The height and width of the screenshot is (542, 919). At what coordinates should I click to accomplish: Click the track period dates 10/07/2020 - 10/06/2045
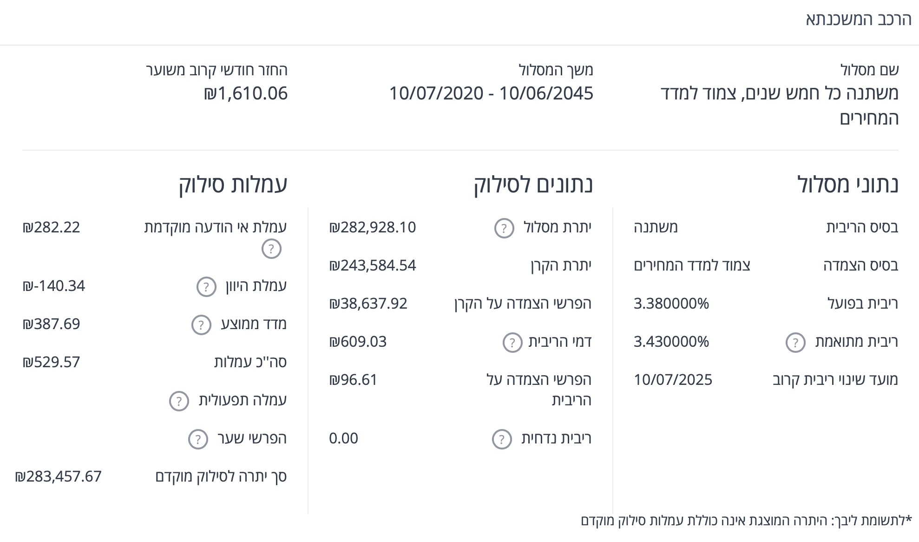[x=491, y=93]
